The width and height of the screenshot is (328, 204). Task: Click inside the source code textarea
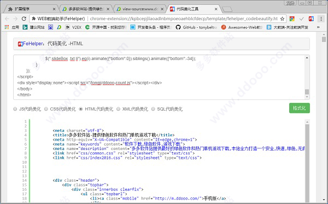tap(159, 77)
